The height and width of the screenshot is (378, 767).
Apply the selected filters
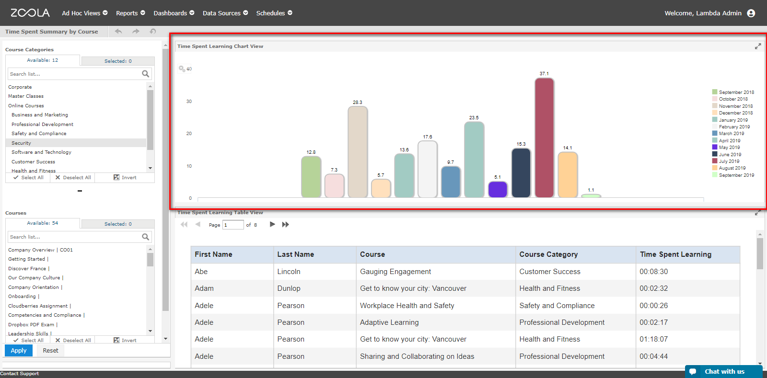point(19,350)
